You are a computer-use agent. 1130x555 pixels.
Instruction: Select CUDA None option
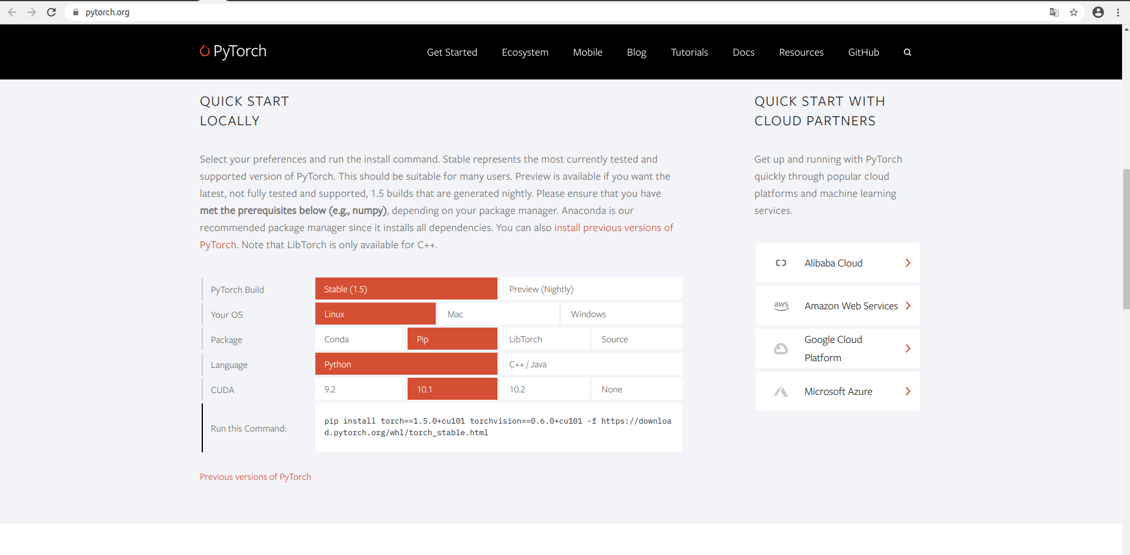(637, 389)
